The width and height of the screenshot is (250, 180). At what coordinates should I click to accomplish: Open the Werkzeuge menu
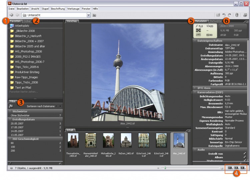click(74, 8)
